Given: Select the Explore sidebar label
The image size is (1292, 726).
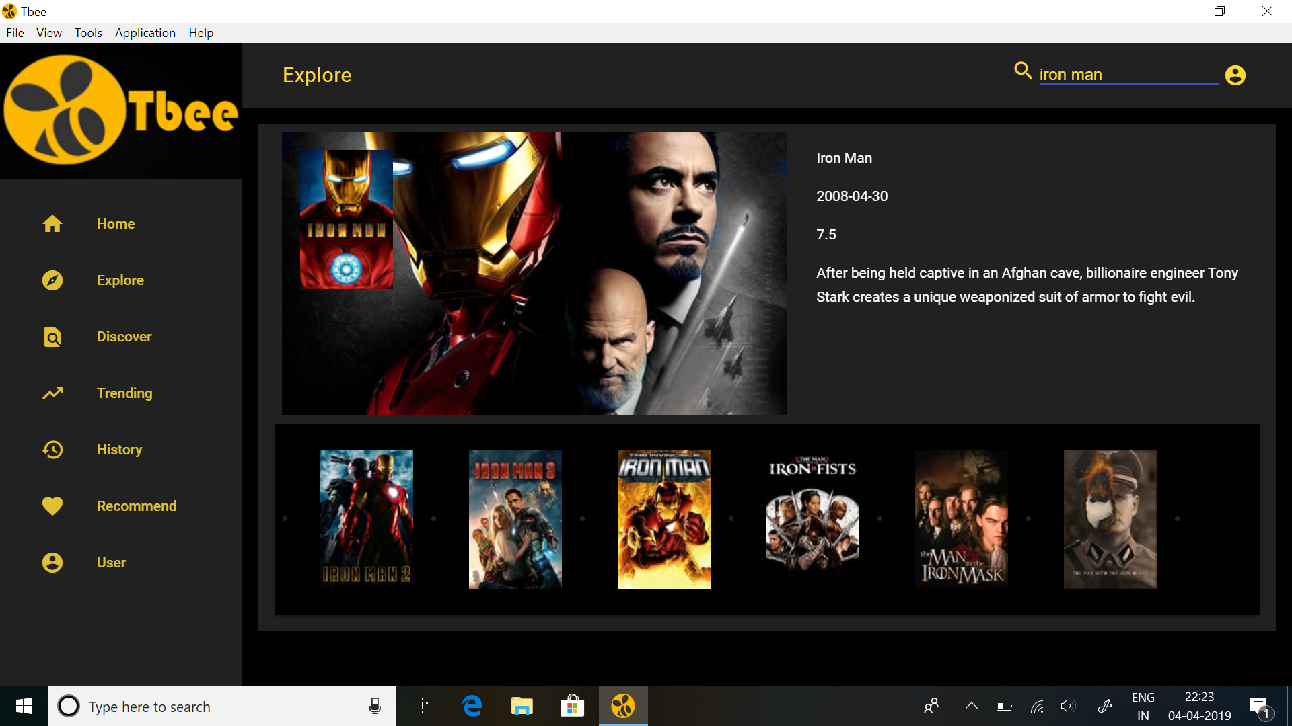Looking at the screenshot, I should pyautogui.click(x=120, y=280).
